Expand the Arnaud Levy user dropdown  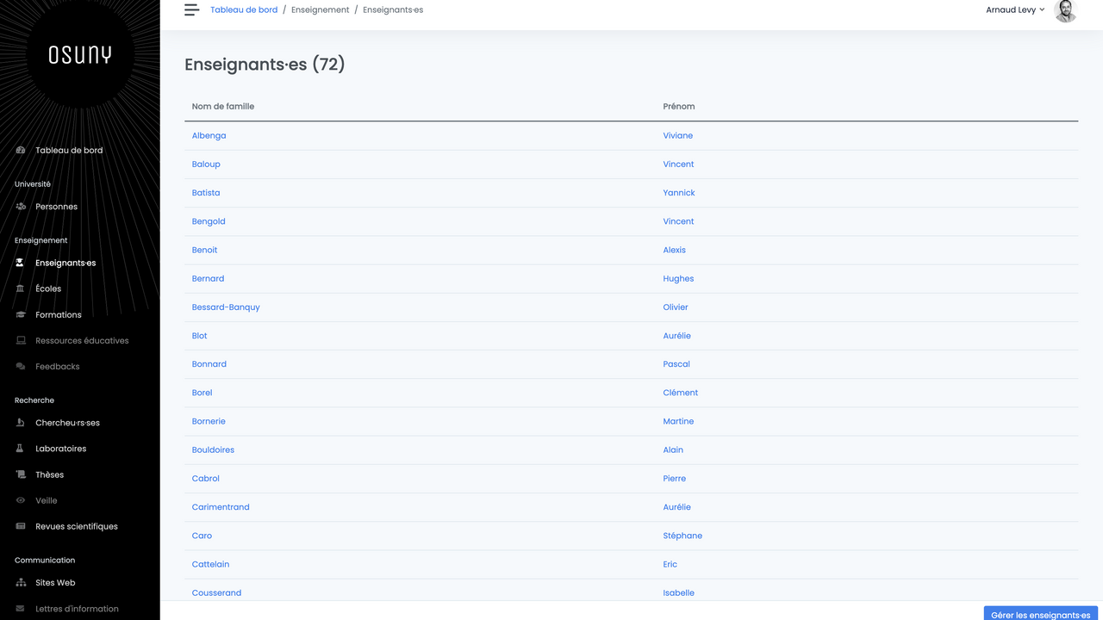pyautogui.click(x=1015, y=10)
